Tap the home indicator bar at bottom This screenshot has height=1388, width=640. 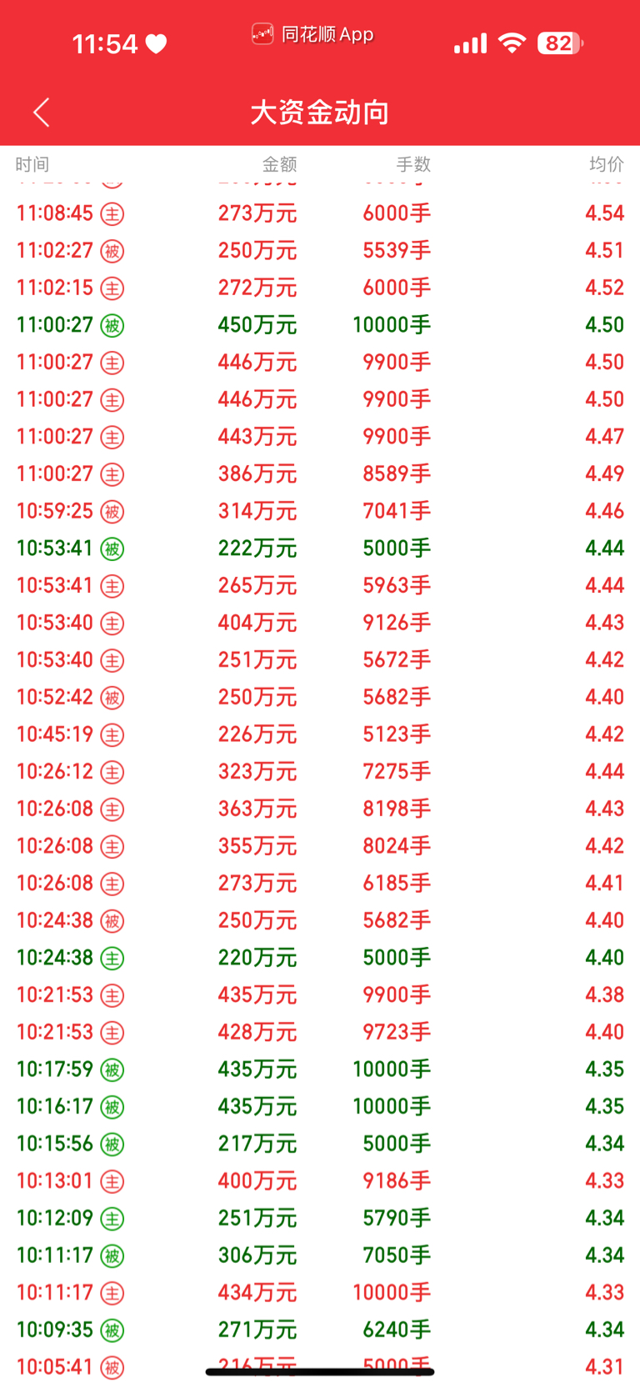pos(320,1371)
